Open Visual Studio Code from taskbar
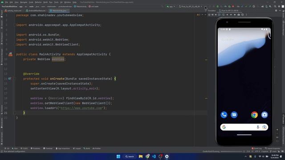The height and width of the screenshot is (160, 285). (154, 156)
